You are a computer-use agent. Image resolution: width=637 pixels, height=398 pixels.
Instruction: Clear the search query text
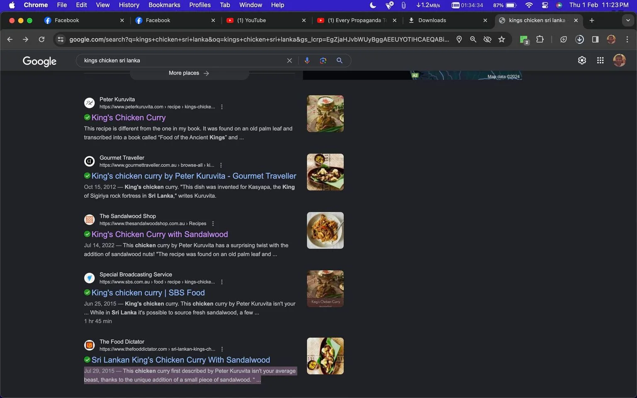(x=289, y=61)
